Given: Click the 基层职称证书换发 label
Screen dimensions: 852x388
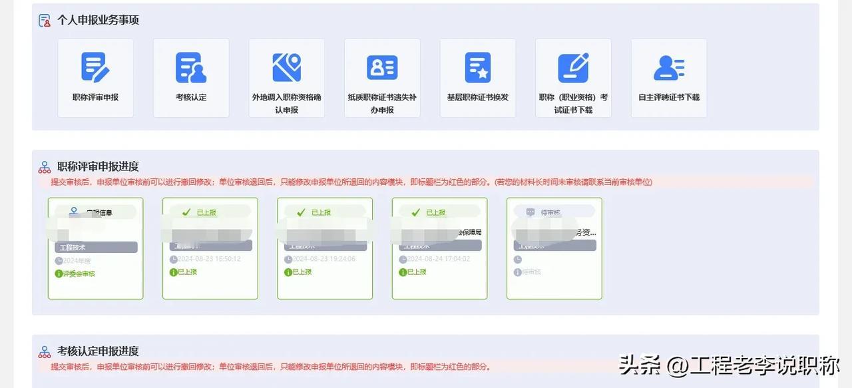Looking at the screenshot, I should [x=478, y=97].
